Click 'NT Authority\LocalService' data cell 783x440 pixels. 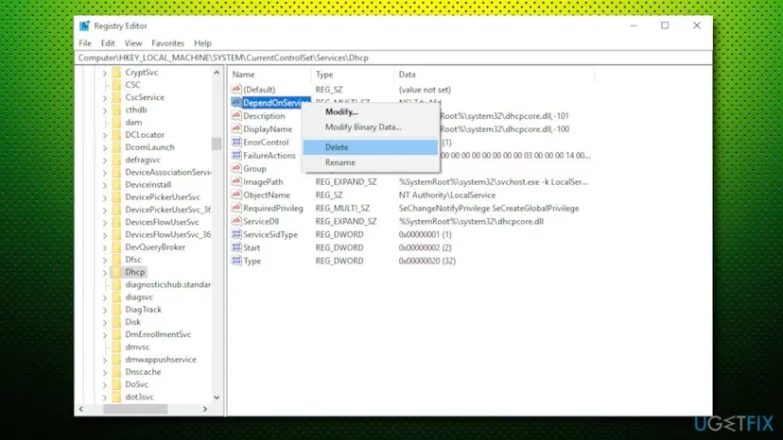click(x=447, y=195)
